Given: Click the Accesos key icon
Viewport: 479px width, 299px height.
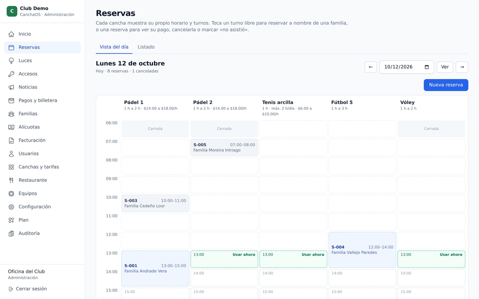Looking at the screenshot, I should click(x=11, y=74).
